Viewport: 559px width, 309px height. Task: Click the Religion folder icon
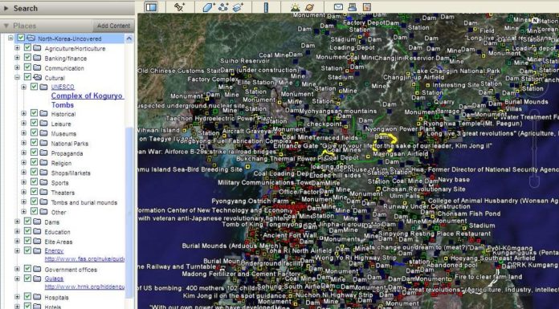pos(44,162)
